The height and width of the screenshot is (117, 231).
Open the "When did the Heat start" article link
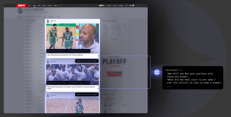tap(71, 88)
